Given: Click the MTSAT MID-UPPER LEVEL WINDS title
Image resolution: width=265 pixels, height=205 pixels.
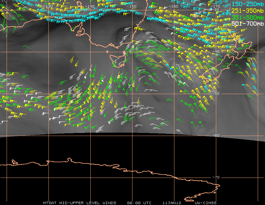Looking at the screenshot, I should 79,203.
